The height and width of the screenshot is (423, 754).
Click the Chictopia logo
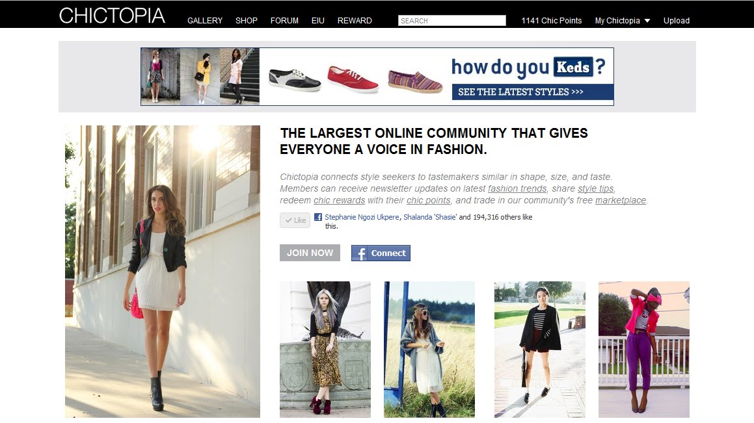[x=112, y=16]
